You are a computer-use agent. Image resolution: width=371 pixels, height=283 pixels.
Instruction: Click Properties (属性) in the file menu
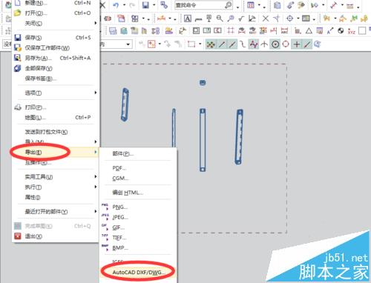coord(56,197)
